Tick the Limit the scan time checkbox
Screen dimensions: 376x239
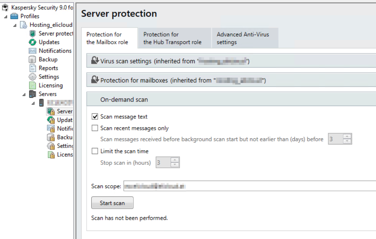(95, 151)
